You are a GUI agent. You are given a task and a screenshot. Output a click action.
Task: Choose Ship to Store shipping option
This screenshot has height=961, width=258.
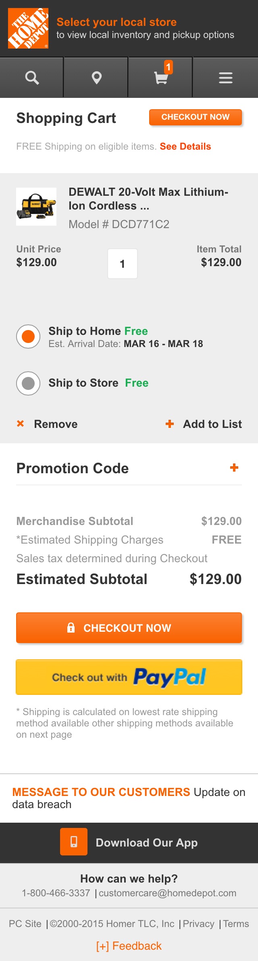(x=28, y=383)
